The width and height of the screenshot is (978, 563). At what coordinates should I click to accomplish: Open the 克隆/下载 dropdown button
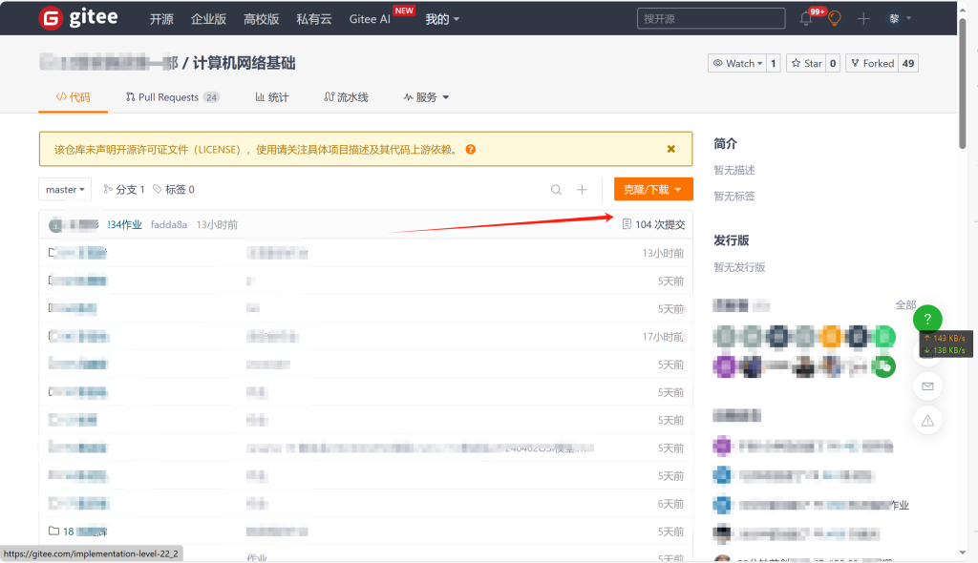[x=653, y=190]
